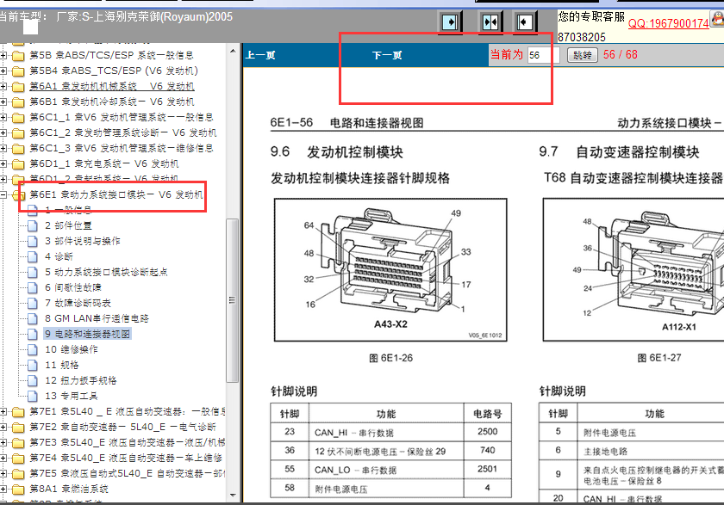Viewport: 724px width, 505px height.
Task: Open 5 动力系统接口模块诊断起点 section
Action: [106, 272]
